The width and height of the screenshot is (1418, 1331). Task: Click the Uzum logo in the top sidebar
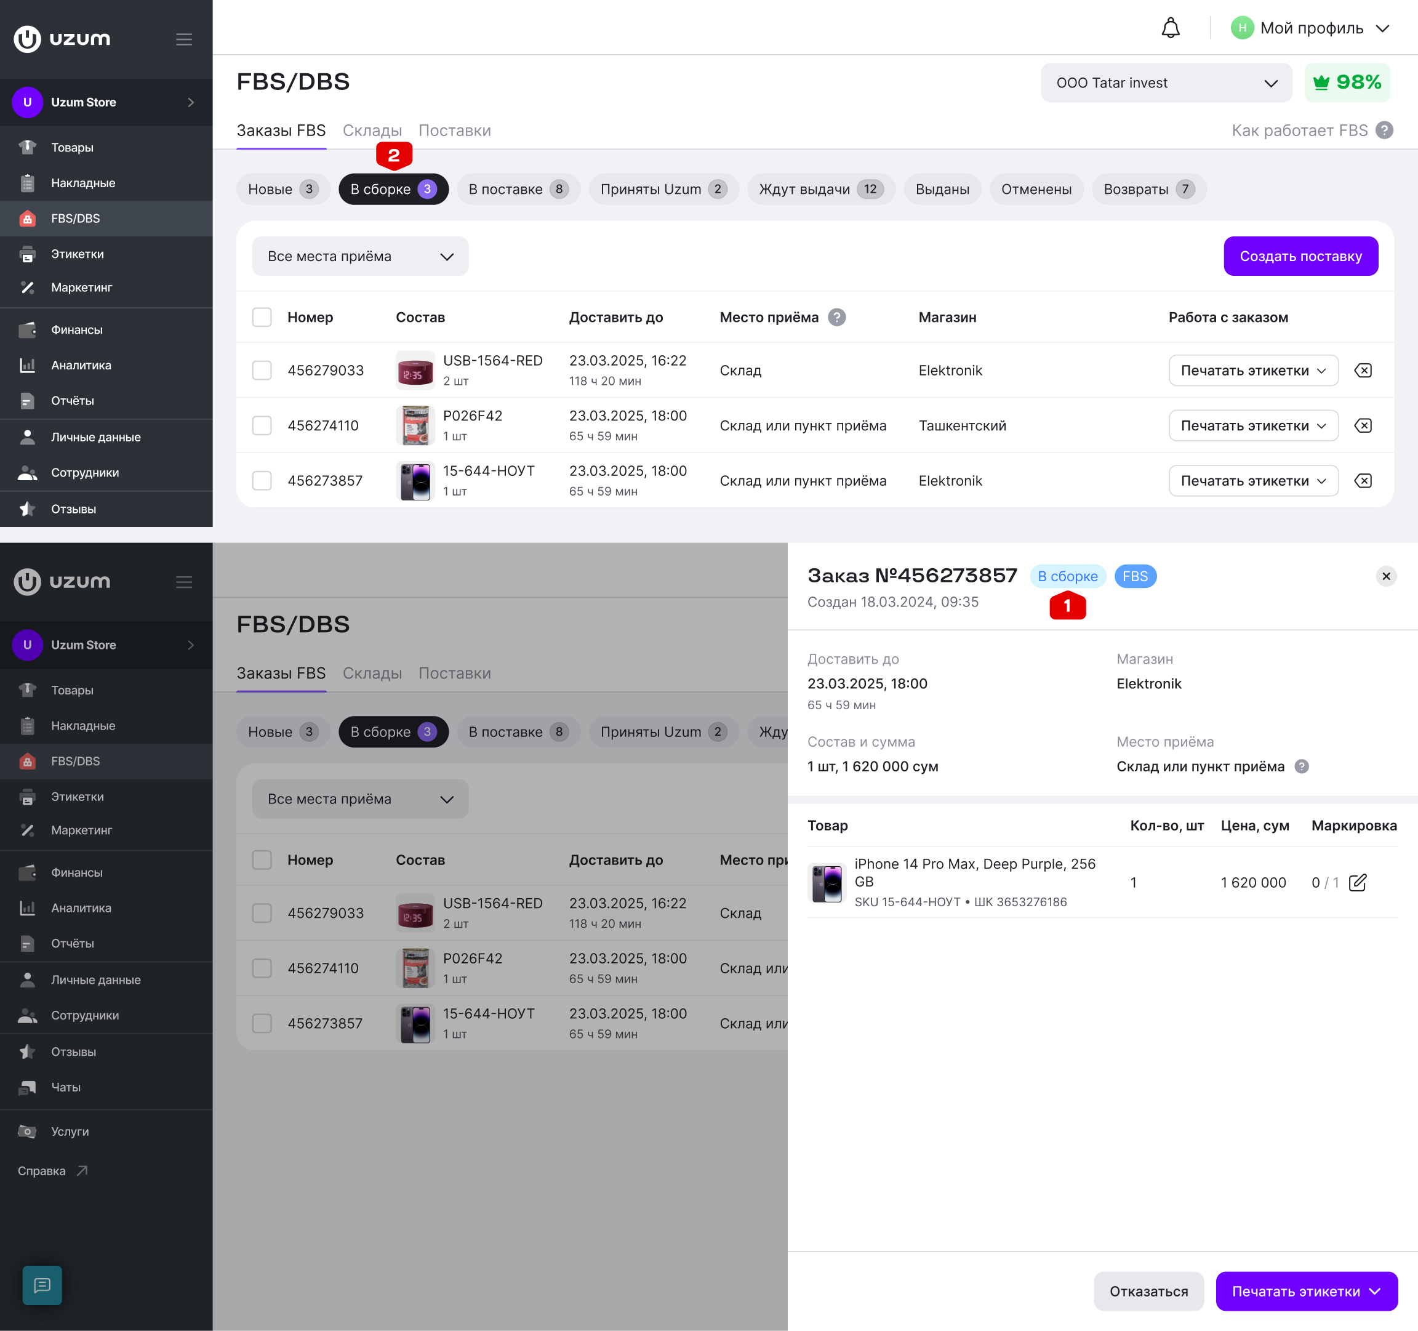pos(62,39)
